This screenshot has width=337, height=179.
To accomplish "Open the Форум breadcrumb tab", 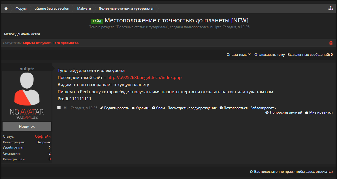I will click(x=21, y=8).
